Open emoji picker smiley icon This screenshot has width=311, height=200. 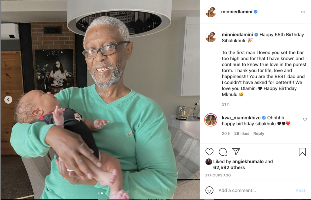(x=209, y=190)
